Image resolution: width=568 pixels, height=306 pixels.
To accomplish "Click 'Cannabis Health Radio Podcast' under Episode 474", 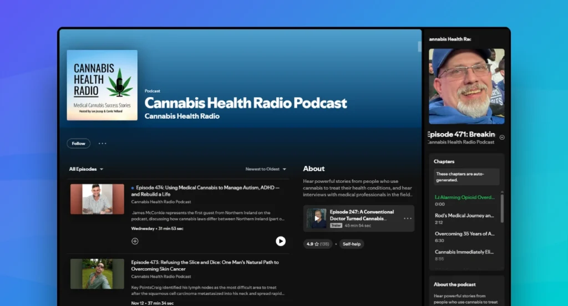I will pyautogui.click(x=161, y=202).
